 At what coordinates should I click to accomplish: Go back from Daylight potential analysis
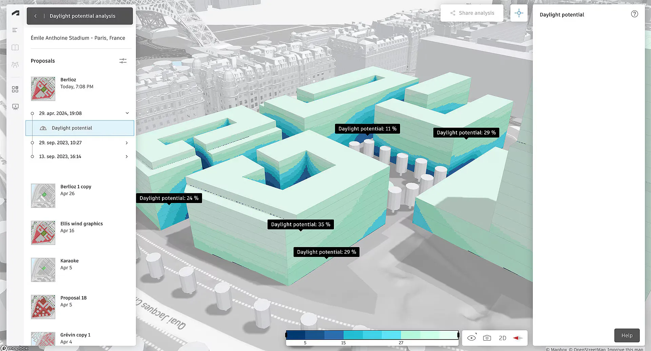[36, 16]
